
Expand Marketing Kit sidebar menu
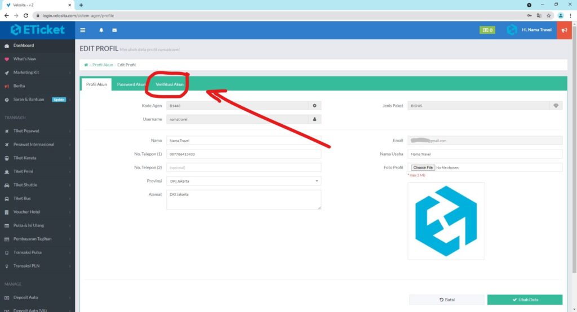click(37, 73)
